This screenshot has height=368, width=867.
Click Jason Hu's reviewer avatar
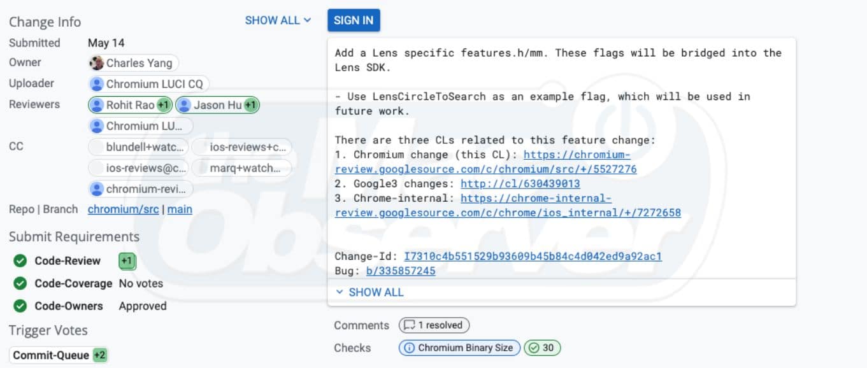point(185,104)
